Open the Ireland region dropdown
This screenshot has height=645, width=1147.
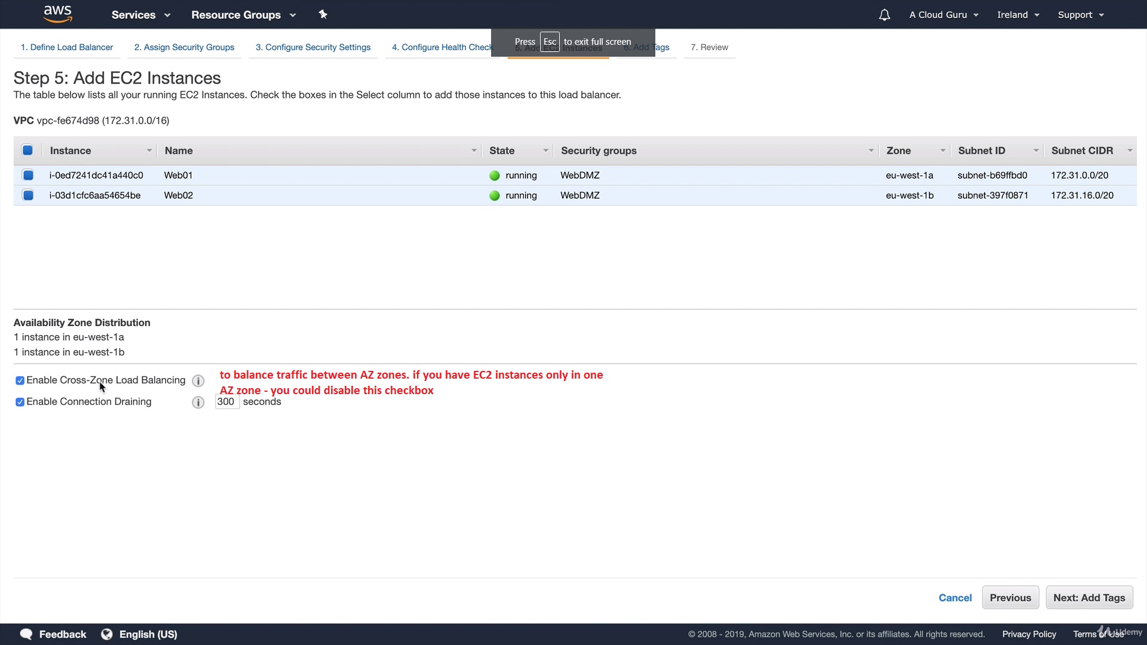(1018, 15)
